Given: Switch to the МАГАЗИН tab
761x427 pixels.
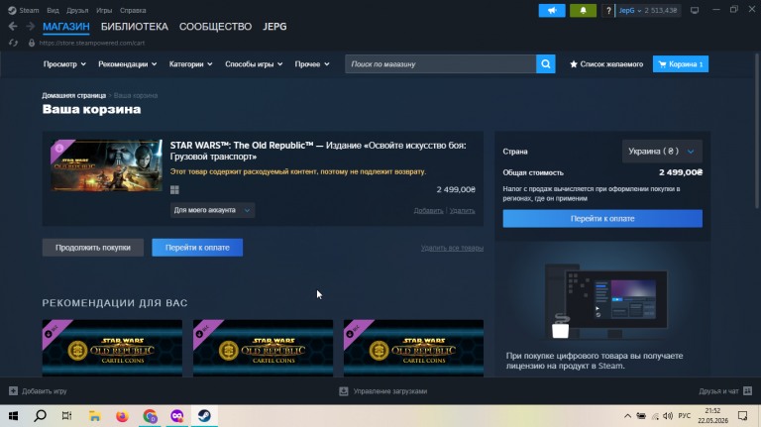Looking at the screenshot, I should point(66,27).
